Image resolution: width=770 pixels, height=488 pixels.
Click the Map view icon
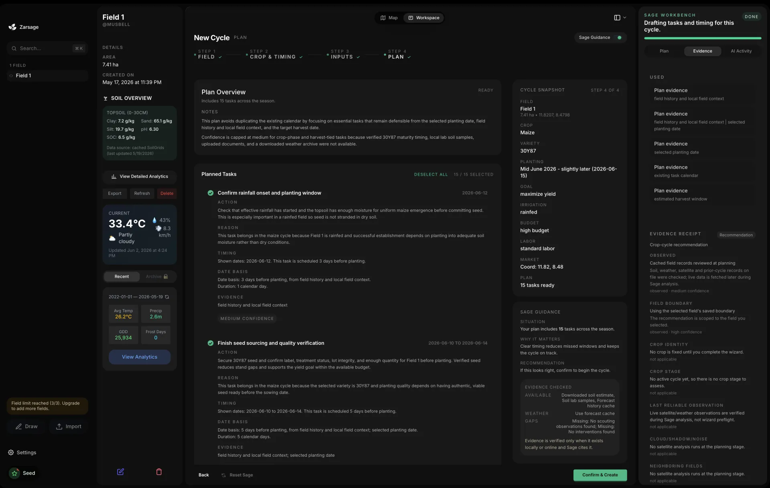pyautogui.click(x=383, y=18)
